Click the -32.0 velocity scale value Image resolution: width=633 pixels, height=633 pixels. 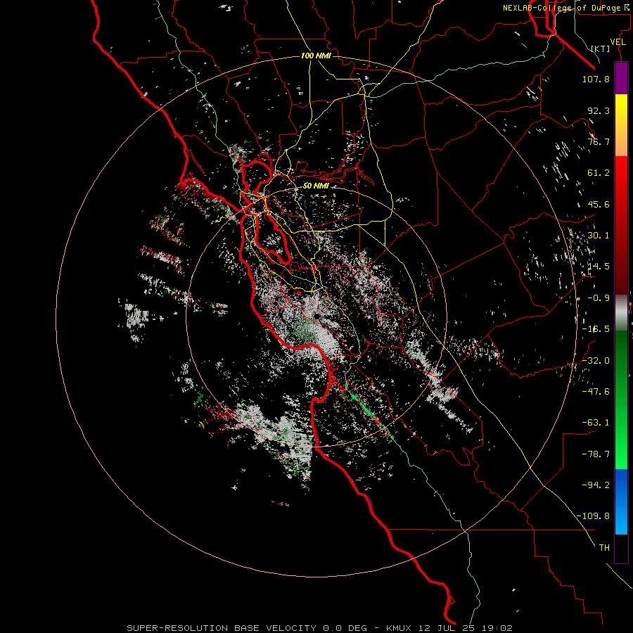[596, 361]
